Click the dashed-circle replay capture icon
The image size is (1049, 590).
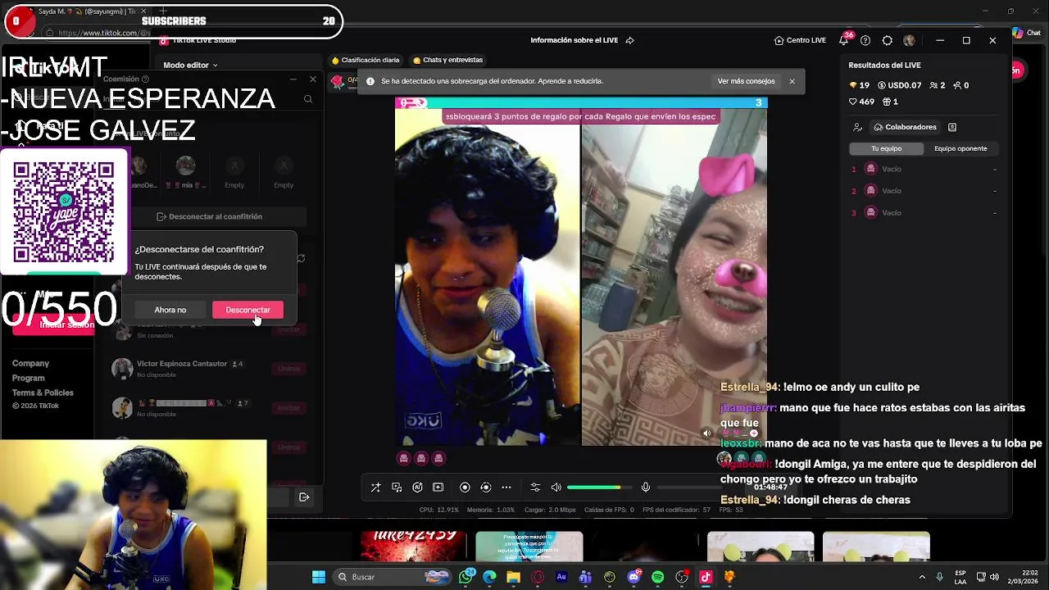[x=485, y=488]
